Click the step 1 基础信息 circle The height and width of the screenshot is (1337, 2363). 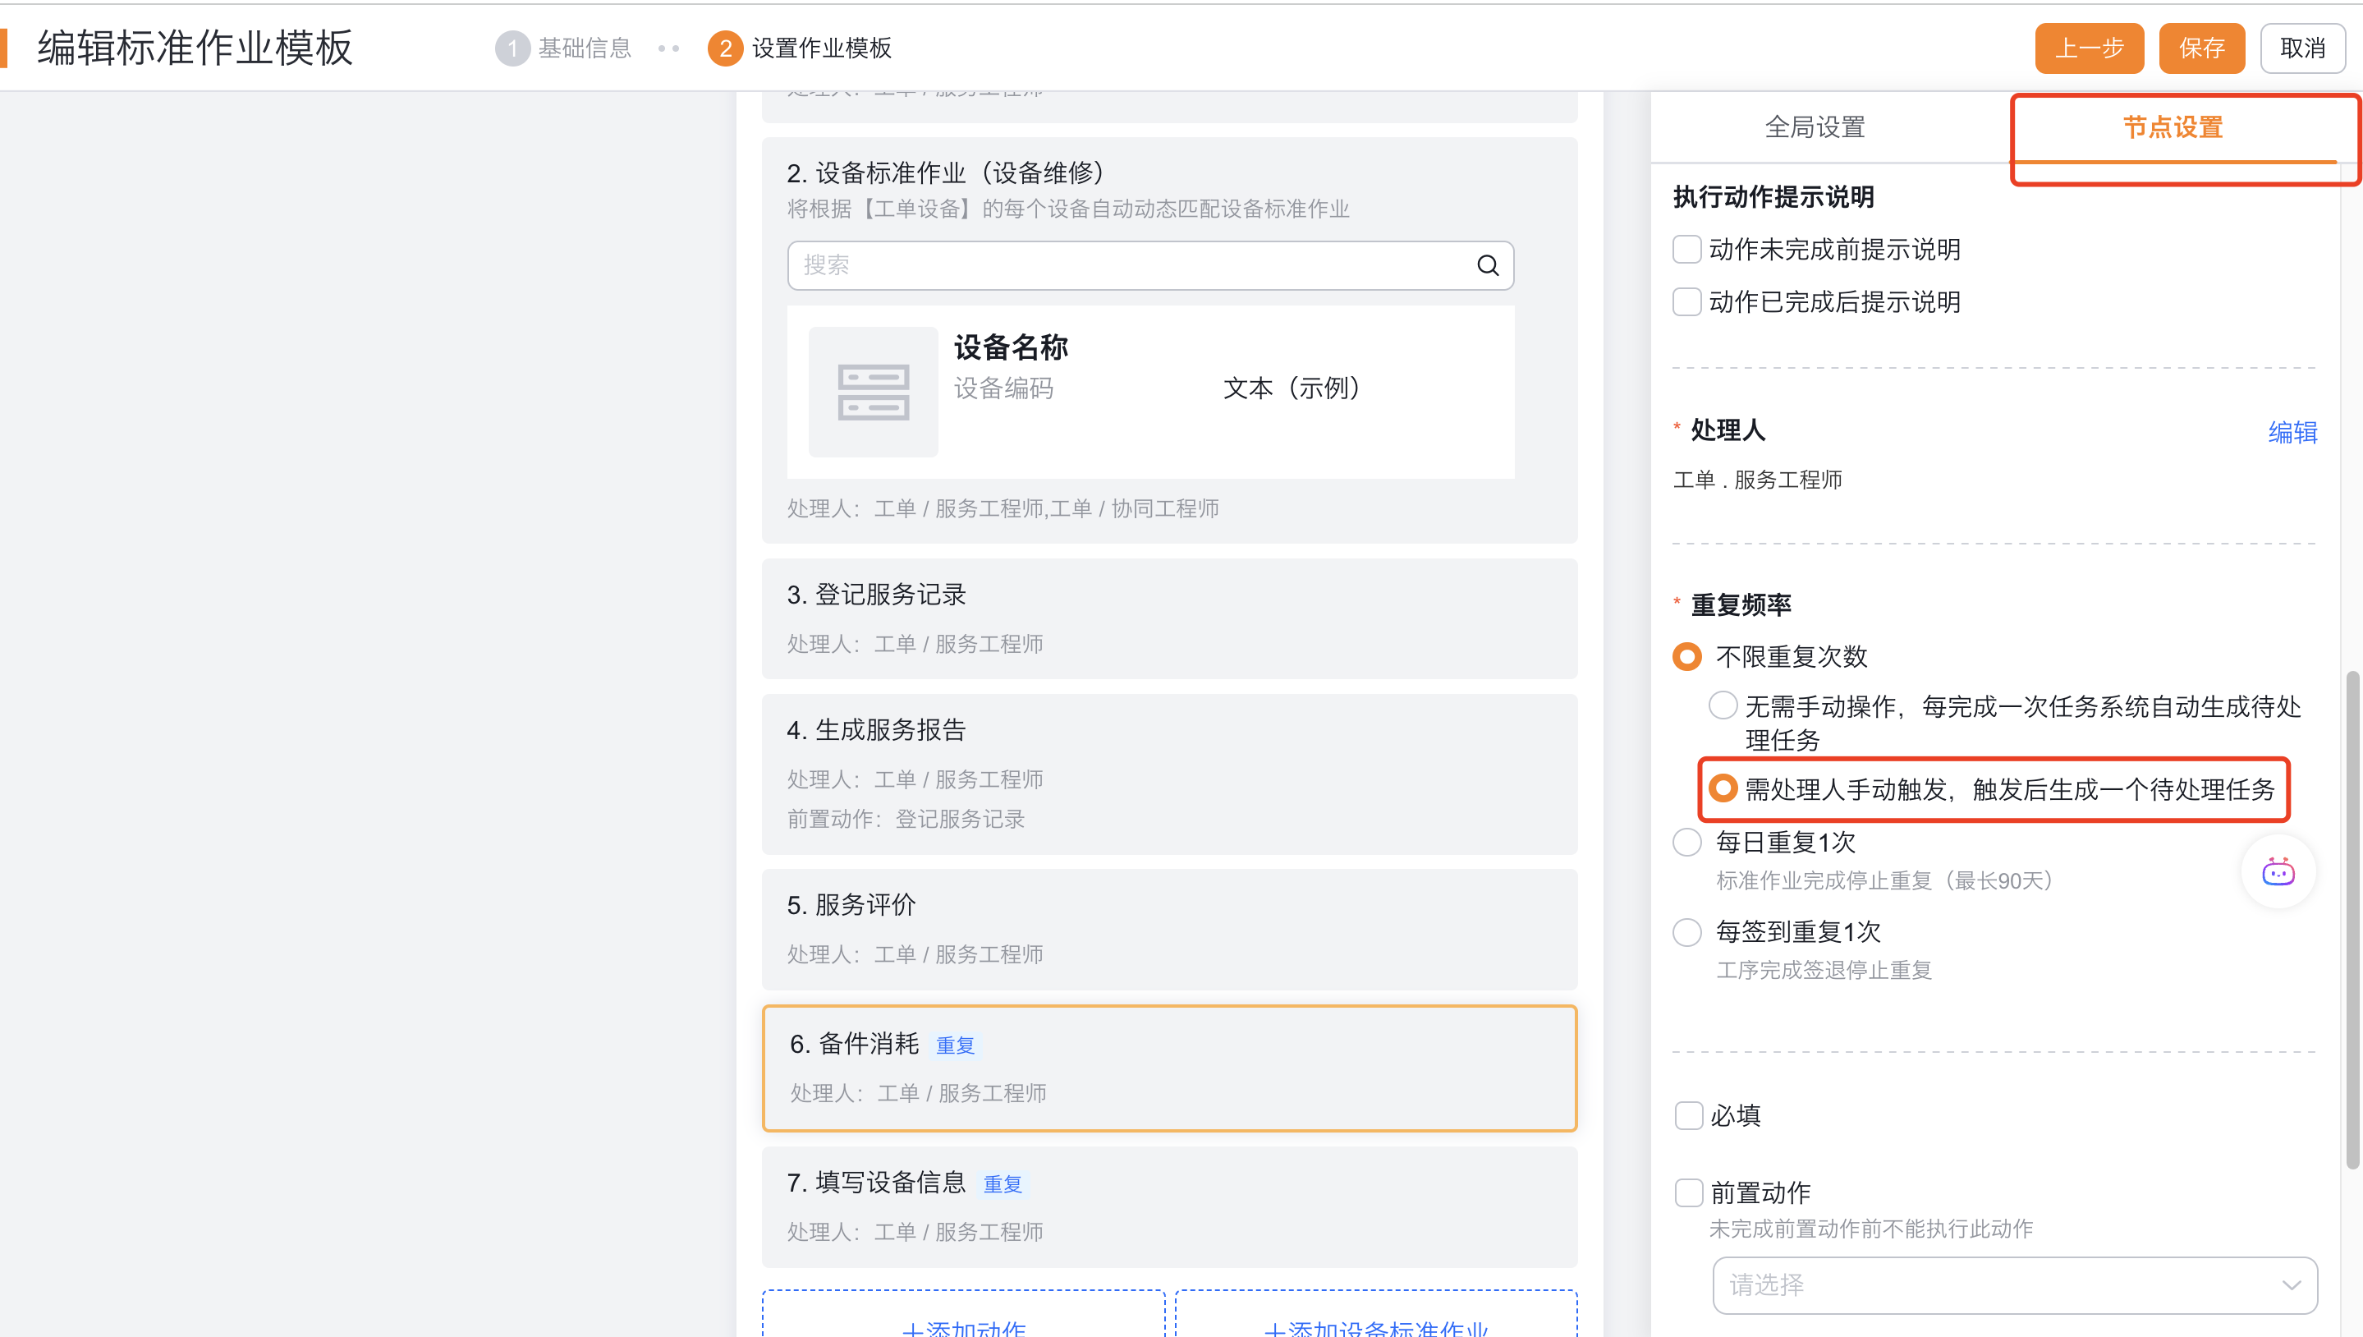[512, 48]
